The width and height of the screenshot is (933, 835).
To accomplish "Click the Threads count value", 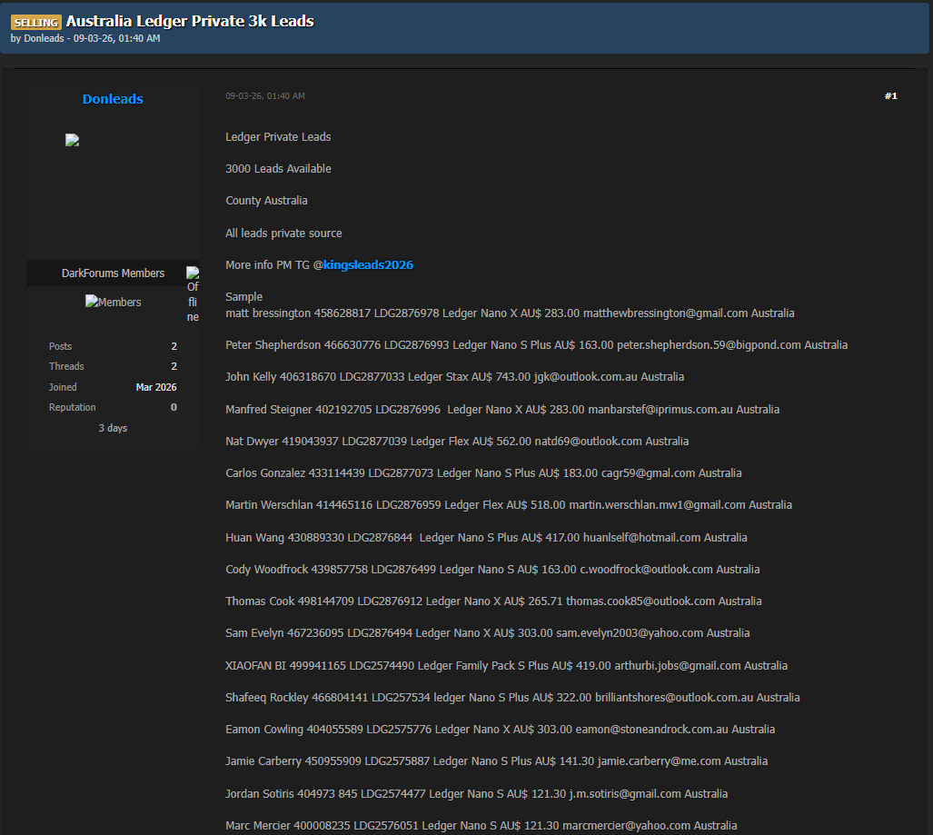I will click(x=174, y=366).
